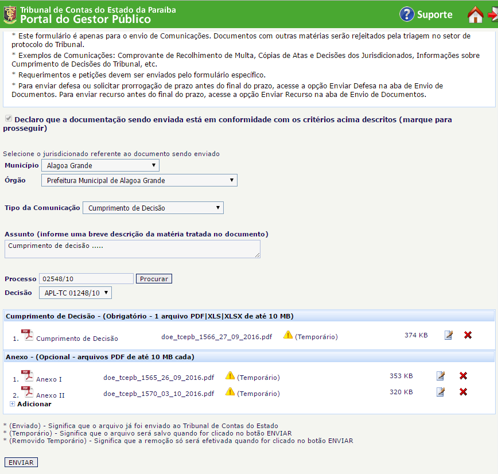This screenshot has width=498, height=474.
Task: Open the Município dropdown
Action: 100,166
